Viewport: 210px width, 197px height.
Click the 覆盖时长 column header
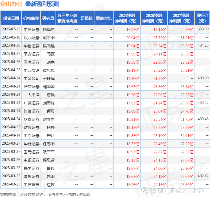[x=104, y=18]
